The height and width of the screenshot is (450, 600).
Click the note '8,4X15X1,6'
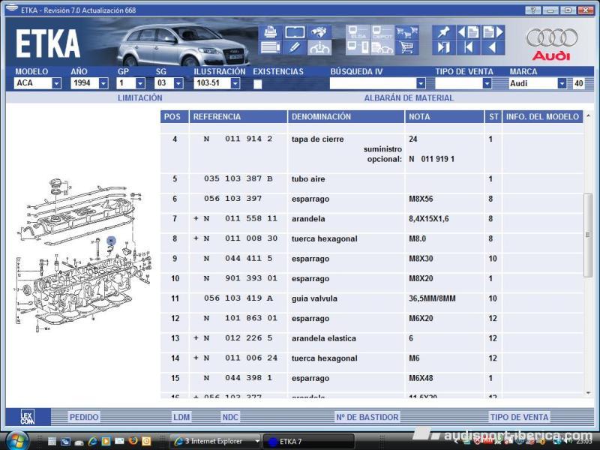(x=429, y=218)
